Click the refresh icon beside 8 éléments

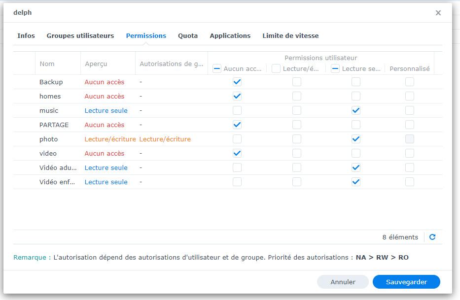pyautogui.click(x=432, y=237)
